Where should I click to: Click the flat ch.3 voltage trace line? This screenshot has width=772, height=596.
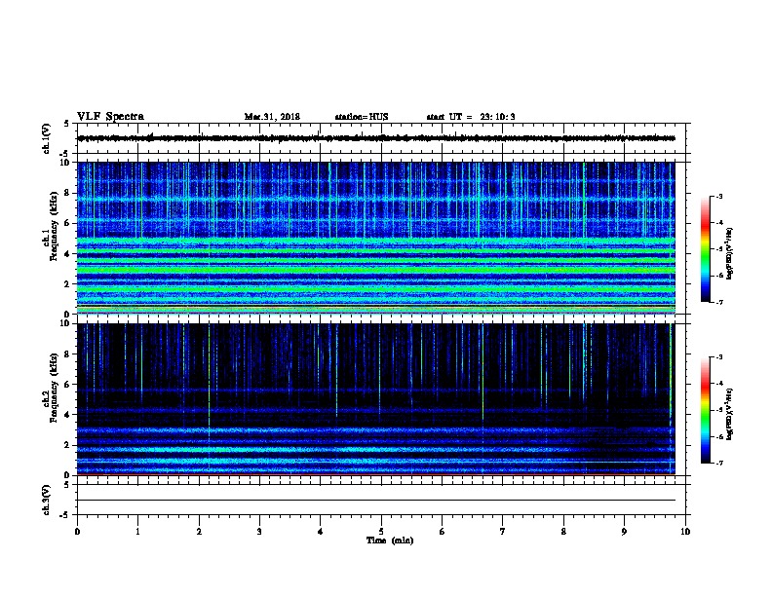click(x=376, y=501)
